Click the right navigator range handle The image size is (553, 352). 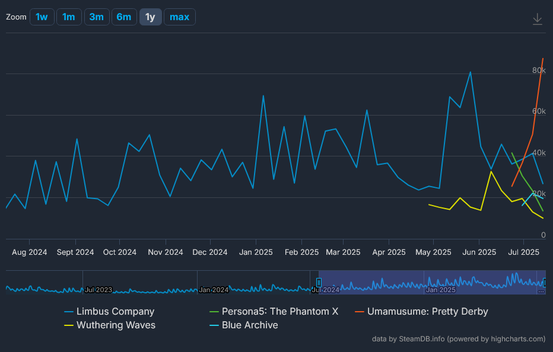click(545, 283)
